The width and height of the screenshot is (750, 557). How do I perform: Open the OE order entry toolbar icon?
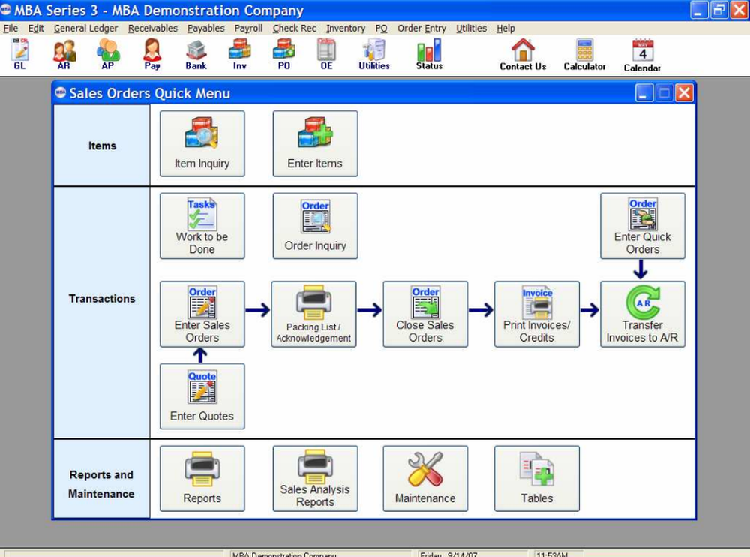(327, 54)
